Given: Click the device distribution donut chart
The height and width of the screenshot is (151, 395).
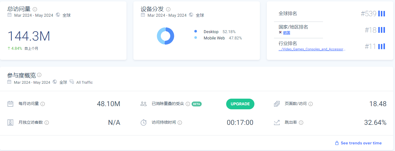Looking at the screenshot, I should (x=165, y=36).
